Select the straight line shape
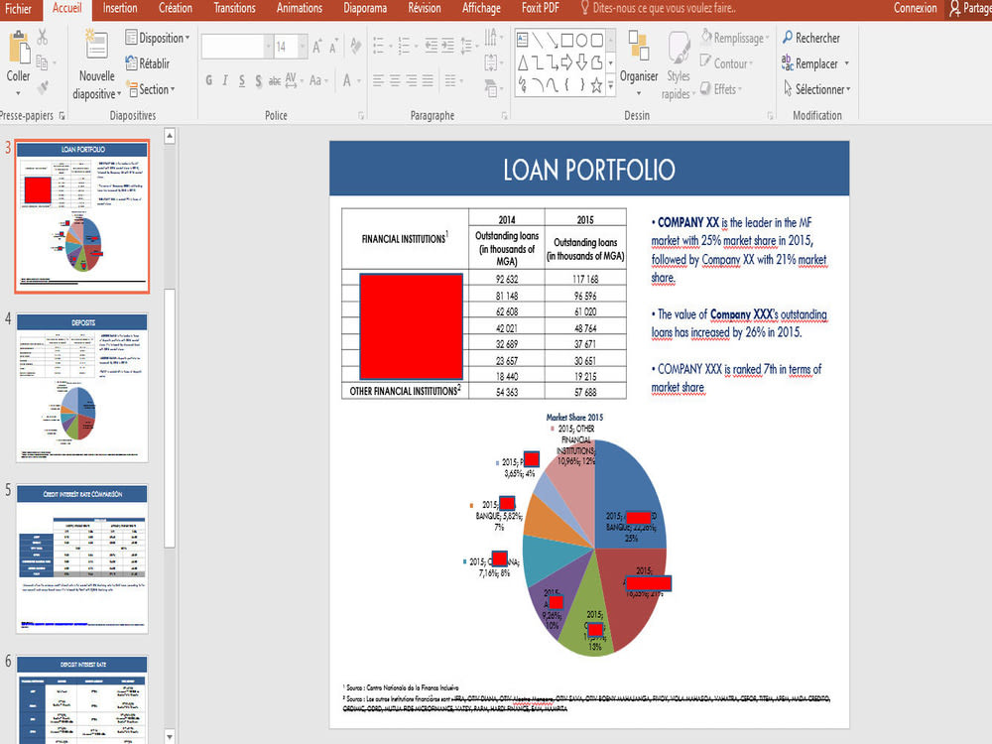 pos(537,40)
